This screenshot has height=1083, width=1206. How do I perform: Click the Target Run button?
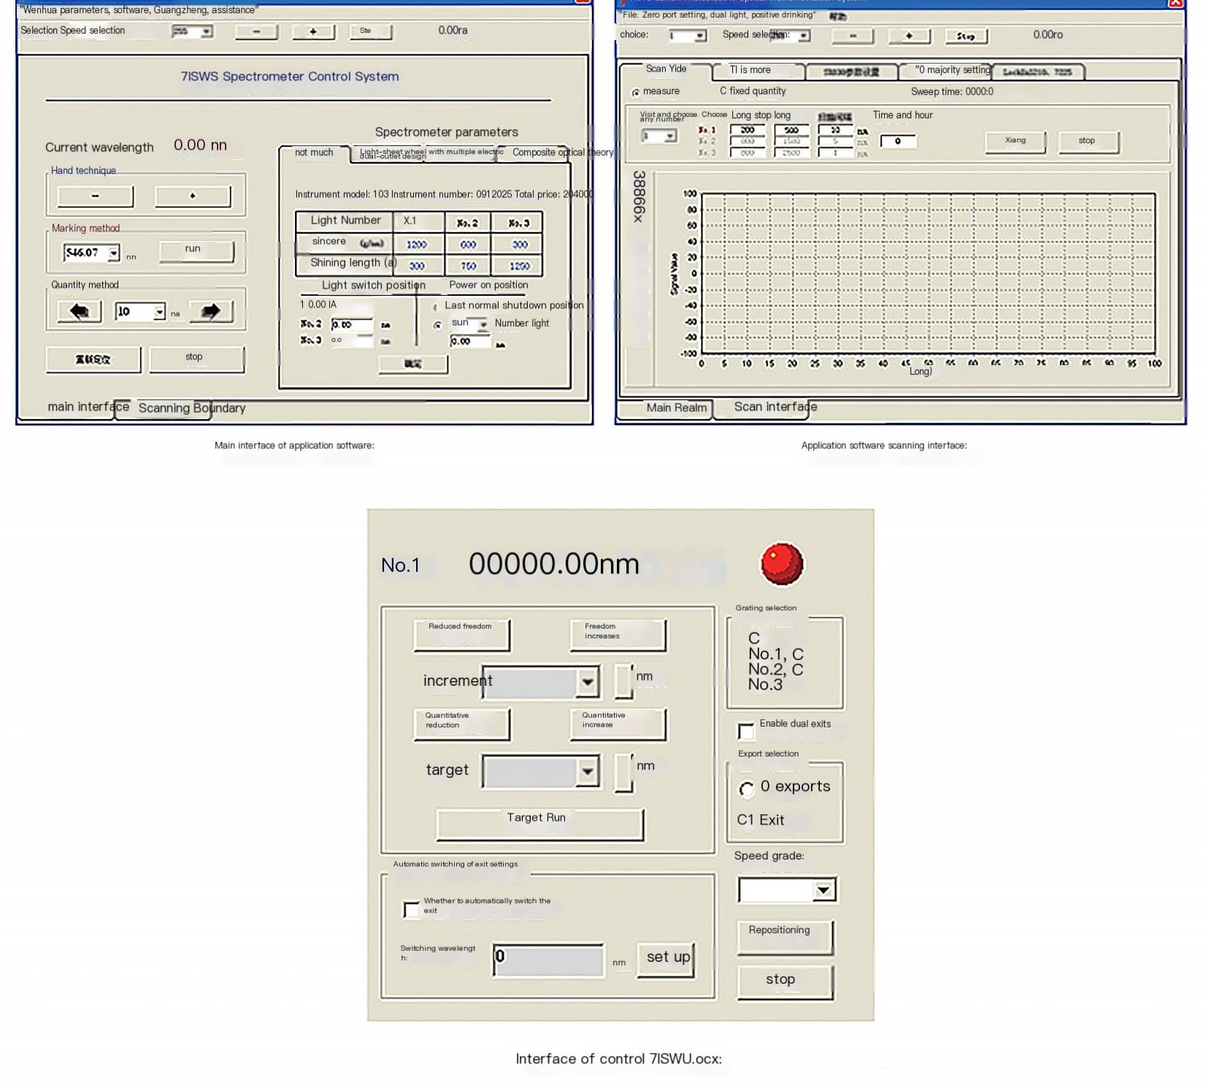539,824
